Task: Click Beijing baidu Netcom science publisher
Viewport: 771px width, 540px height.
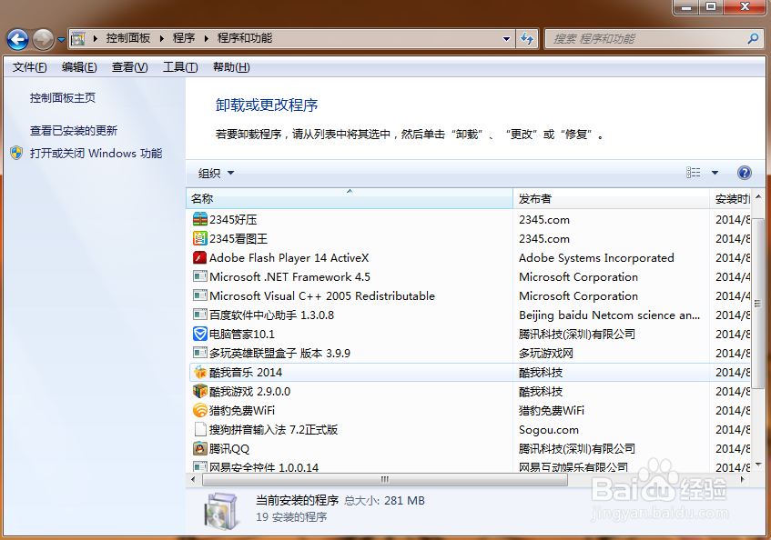Action: [x=609, y=315]
